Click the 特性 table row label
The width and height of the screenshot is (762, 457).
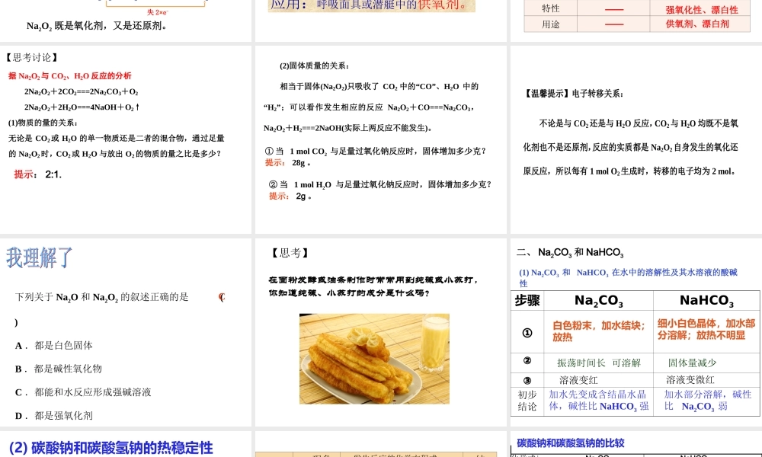[x=551, y=8]
